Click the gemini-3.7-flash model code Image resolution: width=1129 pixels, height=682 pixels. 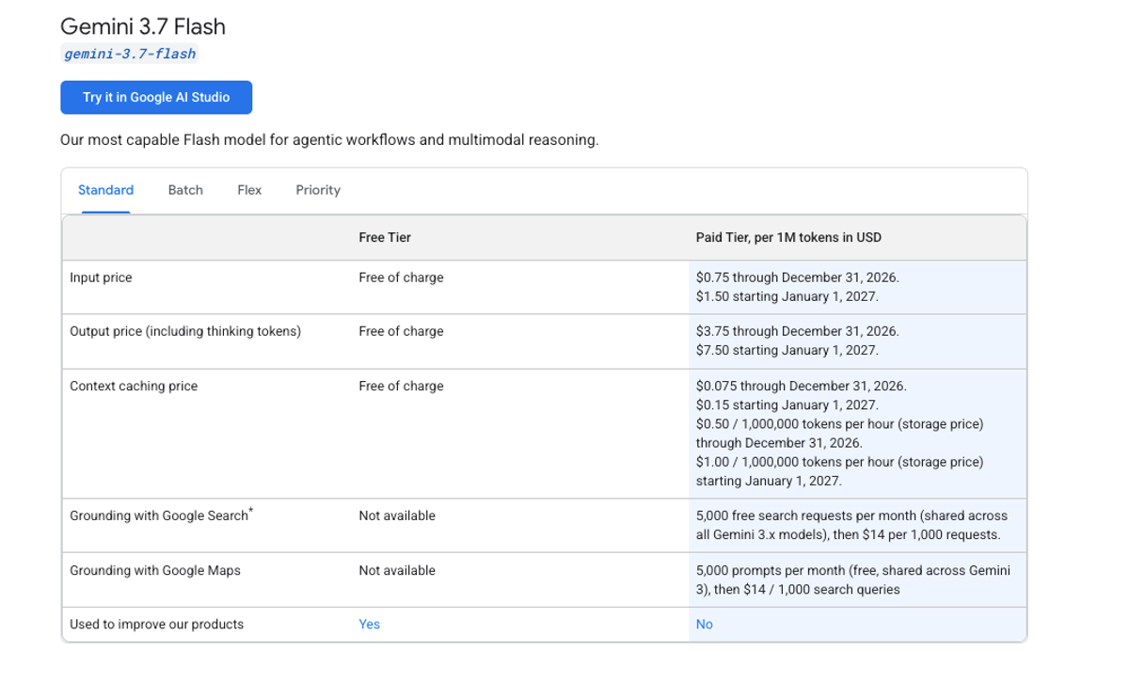tap(130, 54)
